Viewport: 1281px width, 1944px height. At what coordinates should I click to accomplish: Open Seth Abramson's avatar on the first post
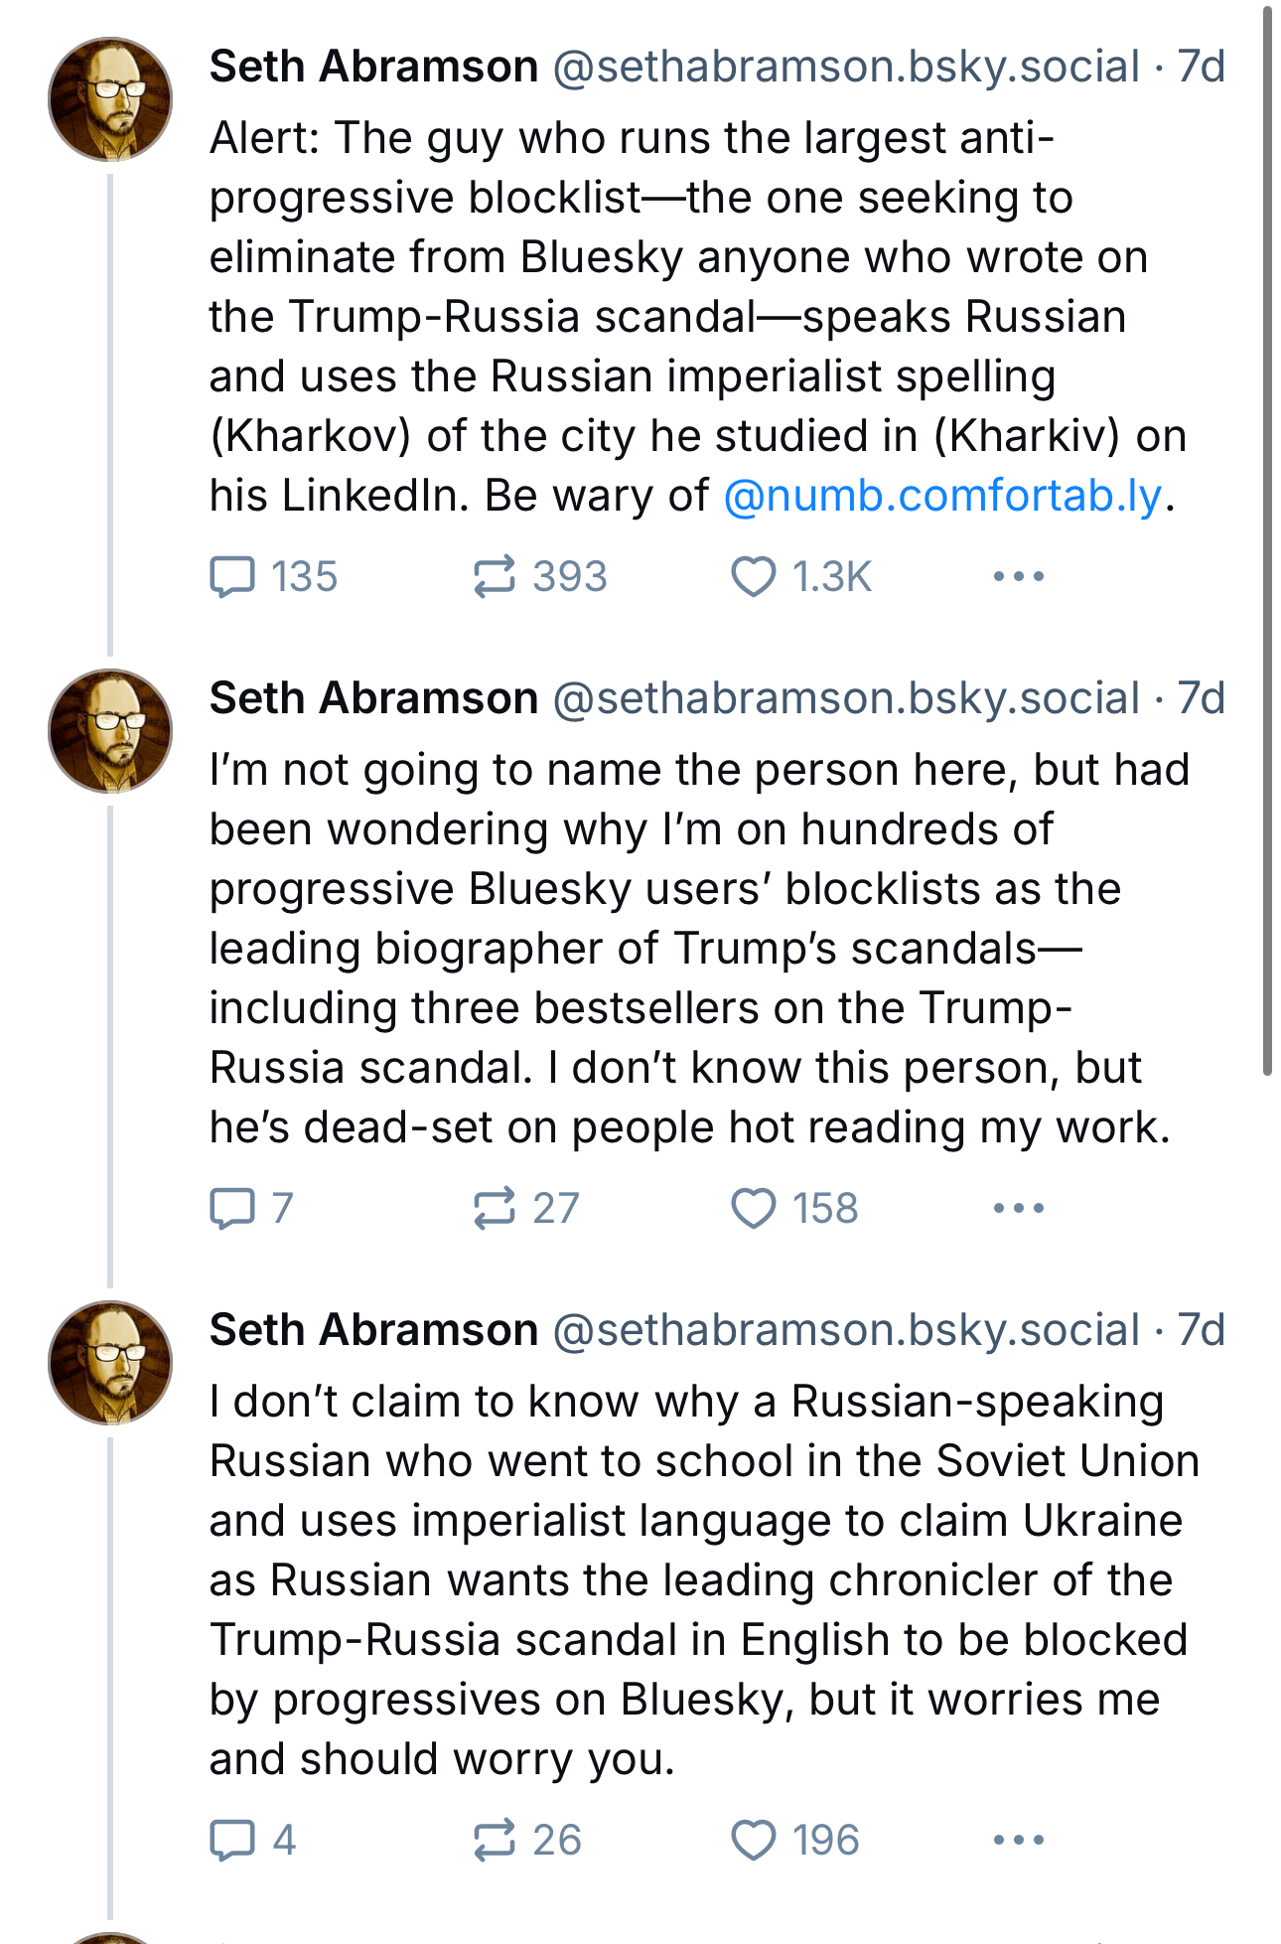[x=110, y=99]
